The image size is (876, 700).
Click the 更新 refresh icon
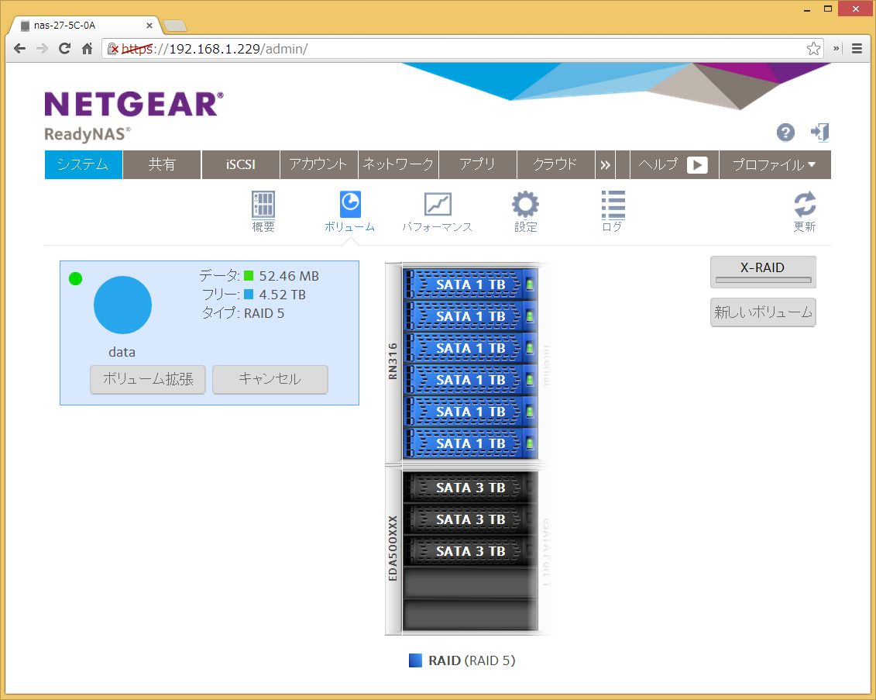click(x=804, y=205)
